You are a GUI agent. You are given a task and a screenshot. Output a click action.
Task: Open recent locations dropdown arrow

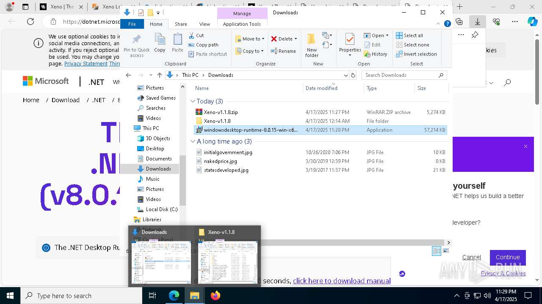(x=151, y=75)
